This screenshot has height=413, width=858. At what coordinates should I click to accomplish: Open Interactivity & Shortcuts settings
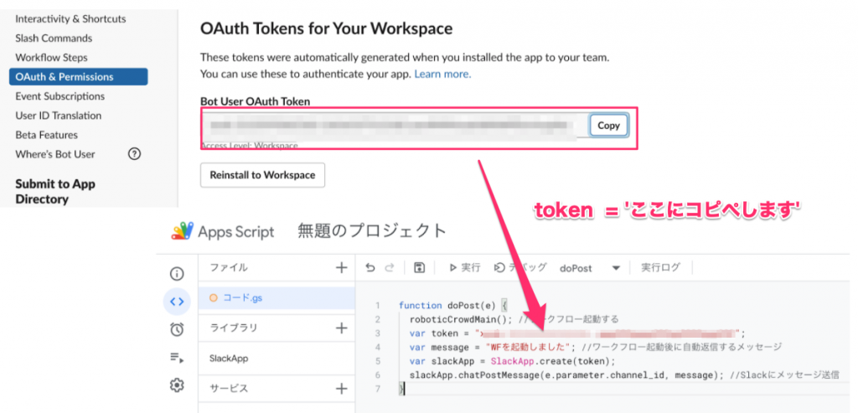70,18
